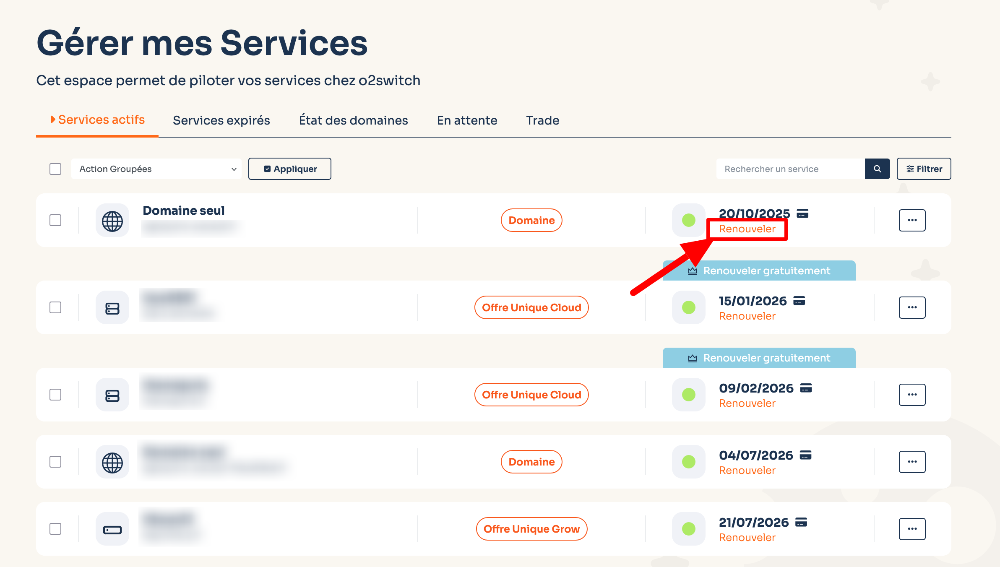Click Renouveler under 15/01/2026
Viewport: 1000px width, 567px height.
pyautogui.click(x=747, y=316)
